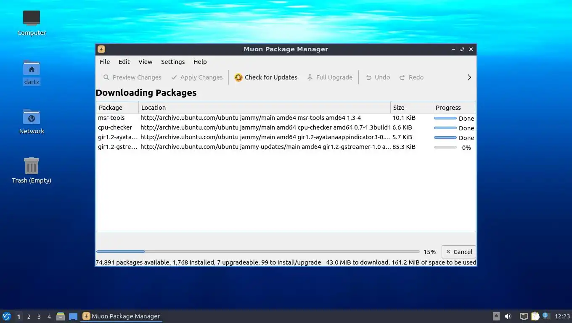Select the cpu-checker package row
The width and height of the screenshot is (572, 323).
click(286, 128)
